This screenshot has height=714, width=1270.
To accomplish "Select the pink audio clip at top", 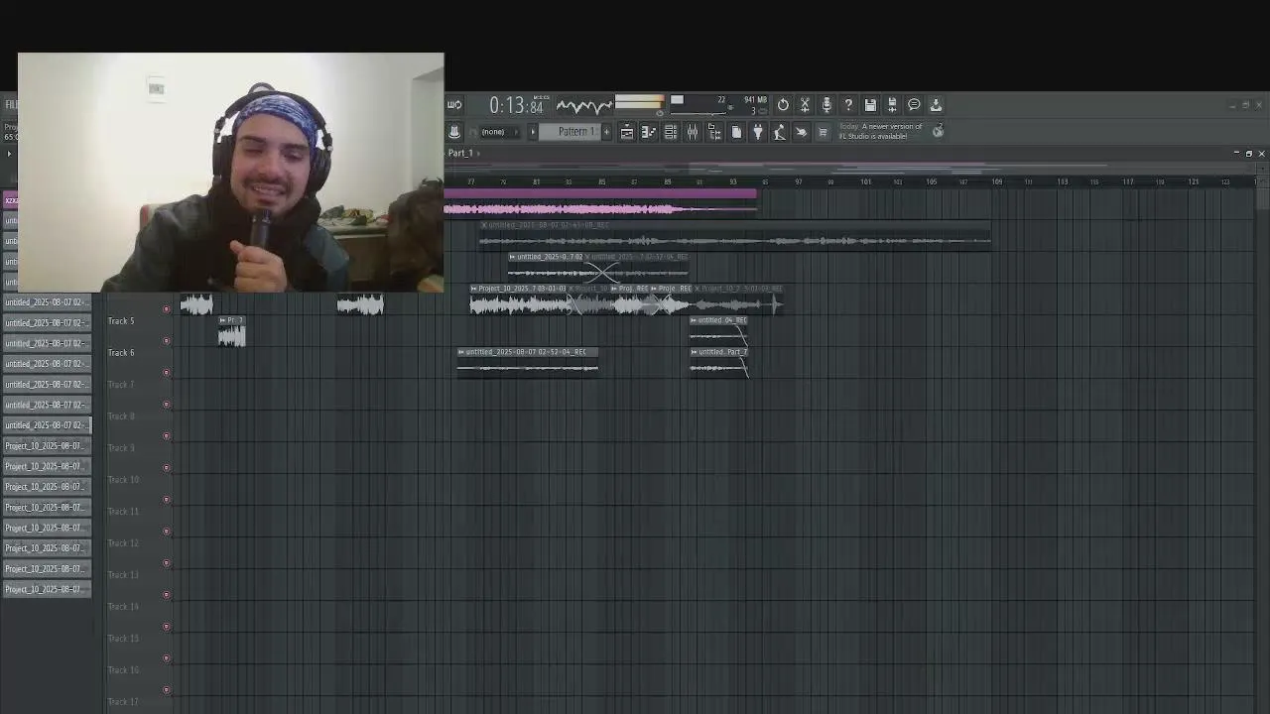I will coord(600,204).
